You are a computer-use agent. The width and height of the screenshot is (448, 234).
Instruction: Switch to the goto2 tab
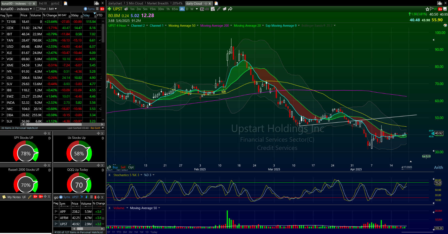[55, 3]
